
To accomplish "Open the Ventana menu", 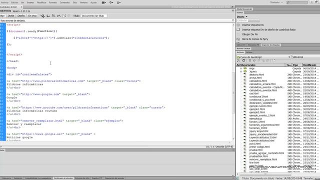I will coord(83,2).
